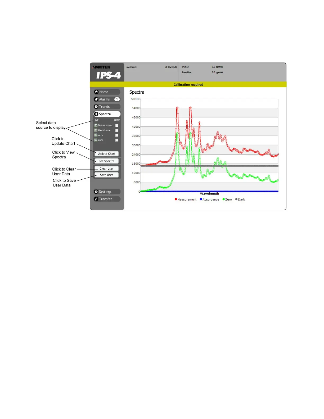
Task: Go to the Trends page
Action: point(107,107)
